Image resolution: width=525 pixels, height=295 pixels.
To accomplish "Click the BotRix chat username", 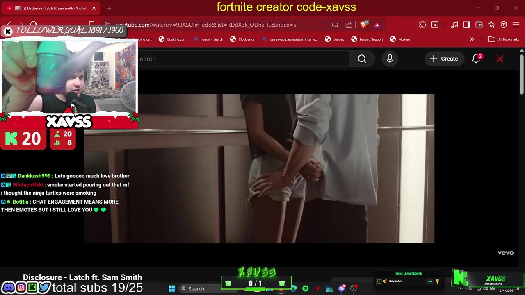I will [21, 202].
